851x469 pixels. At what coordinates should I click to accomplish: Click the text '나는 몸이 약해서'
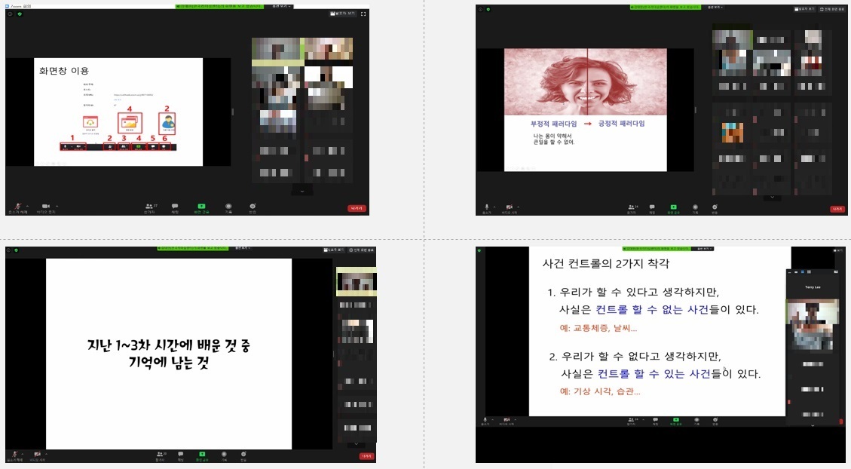(552, 136)
